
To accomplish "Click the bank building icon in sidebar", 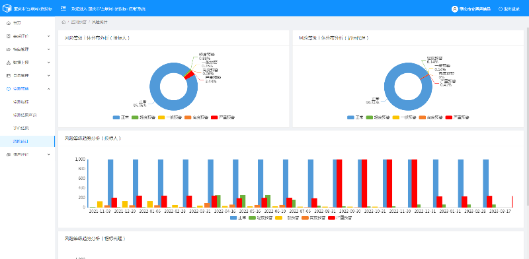I will [9, 154].
